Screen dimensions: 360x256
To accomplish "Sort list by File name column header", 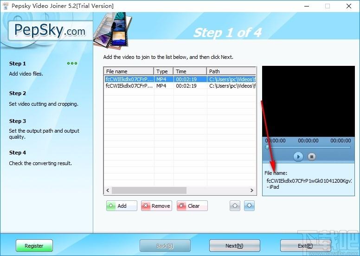I will click(129, 71).
